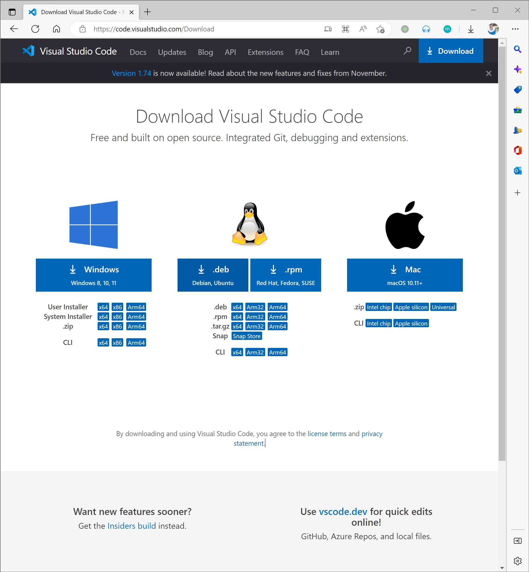Open the Version 1.74 link
The height and width of the screenshot is (572, 529).
[131, 73]
